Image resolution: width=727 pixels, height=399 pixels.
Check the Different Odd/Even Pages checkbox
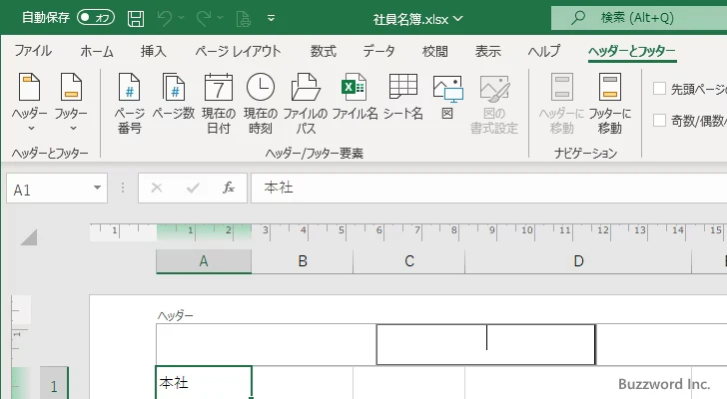click(659, 121)
